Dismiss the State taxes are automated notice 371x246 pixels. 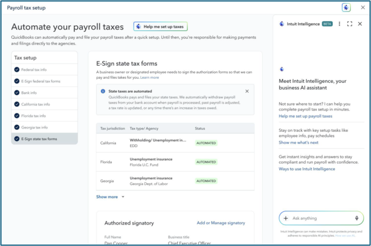click(x=247, y=91)
